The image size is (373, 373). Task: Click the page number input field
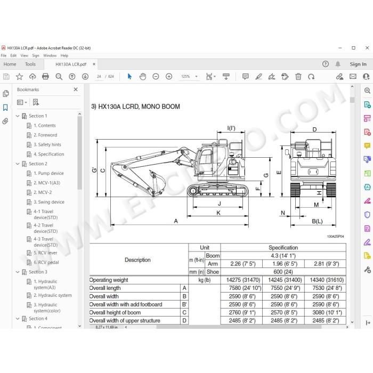[x=99, y=76]
